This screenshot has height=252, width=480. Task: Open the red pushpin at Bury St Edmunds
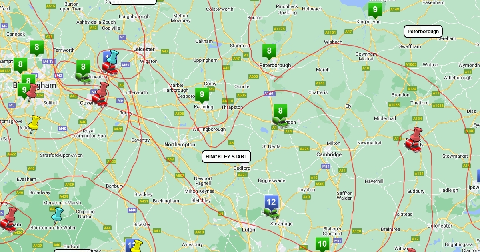coord(414,139)
